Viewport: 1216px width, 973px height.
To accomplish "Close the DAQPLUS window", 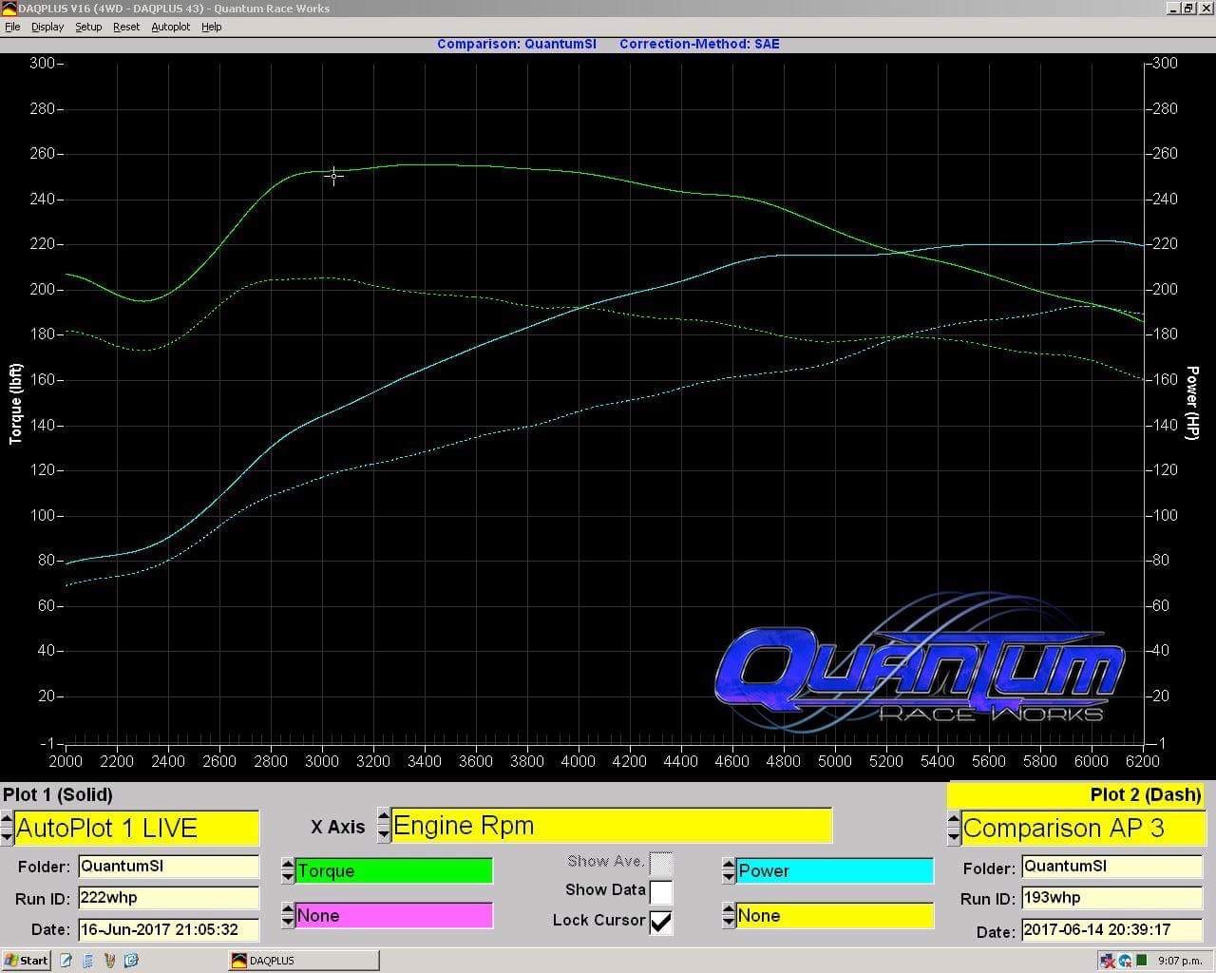I will pos(1205,8).
